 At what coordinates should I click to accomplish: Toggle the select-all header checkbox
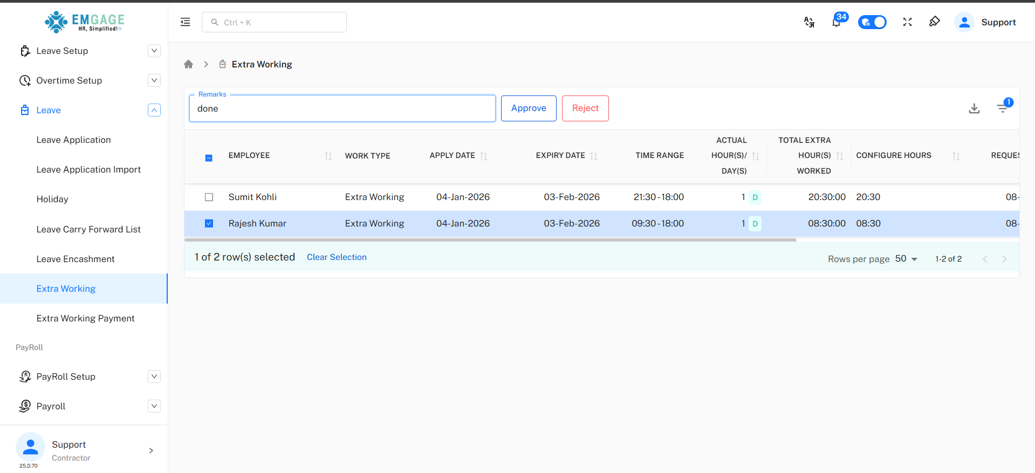pos(209,158)
